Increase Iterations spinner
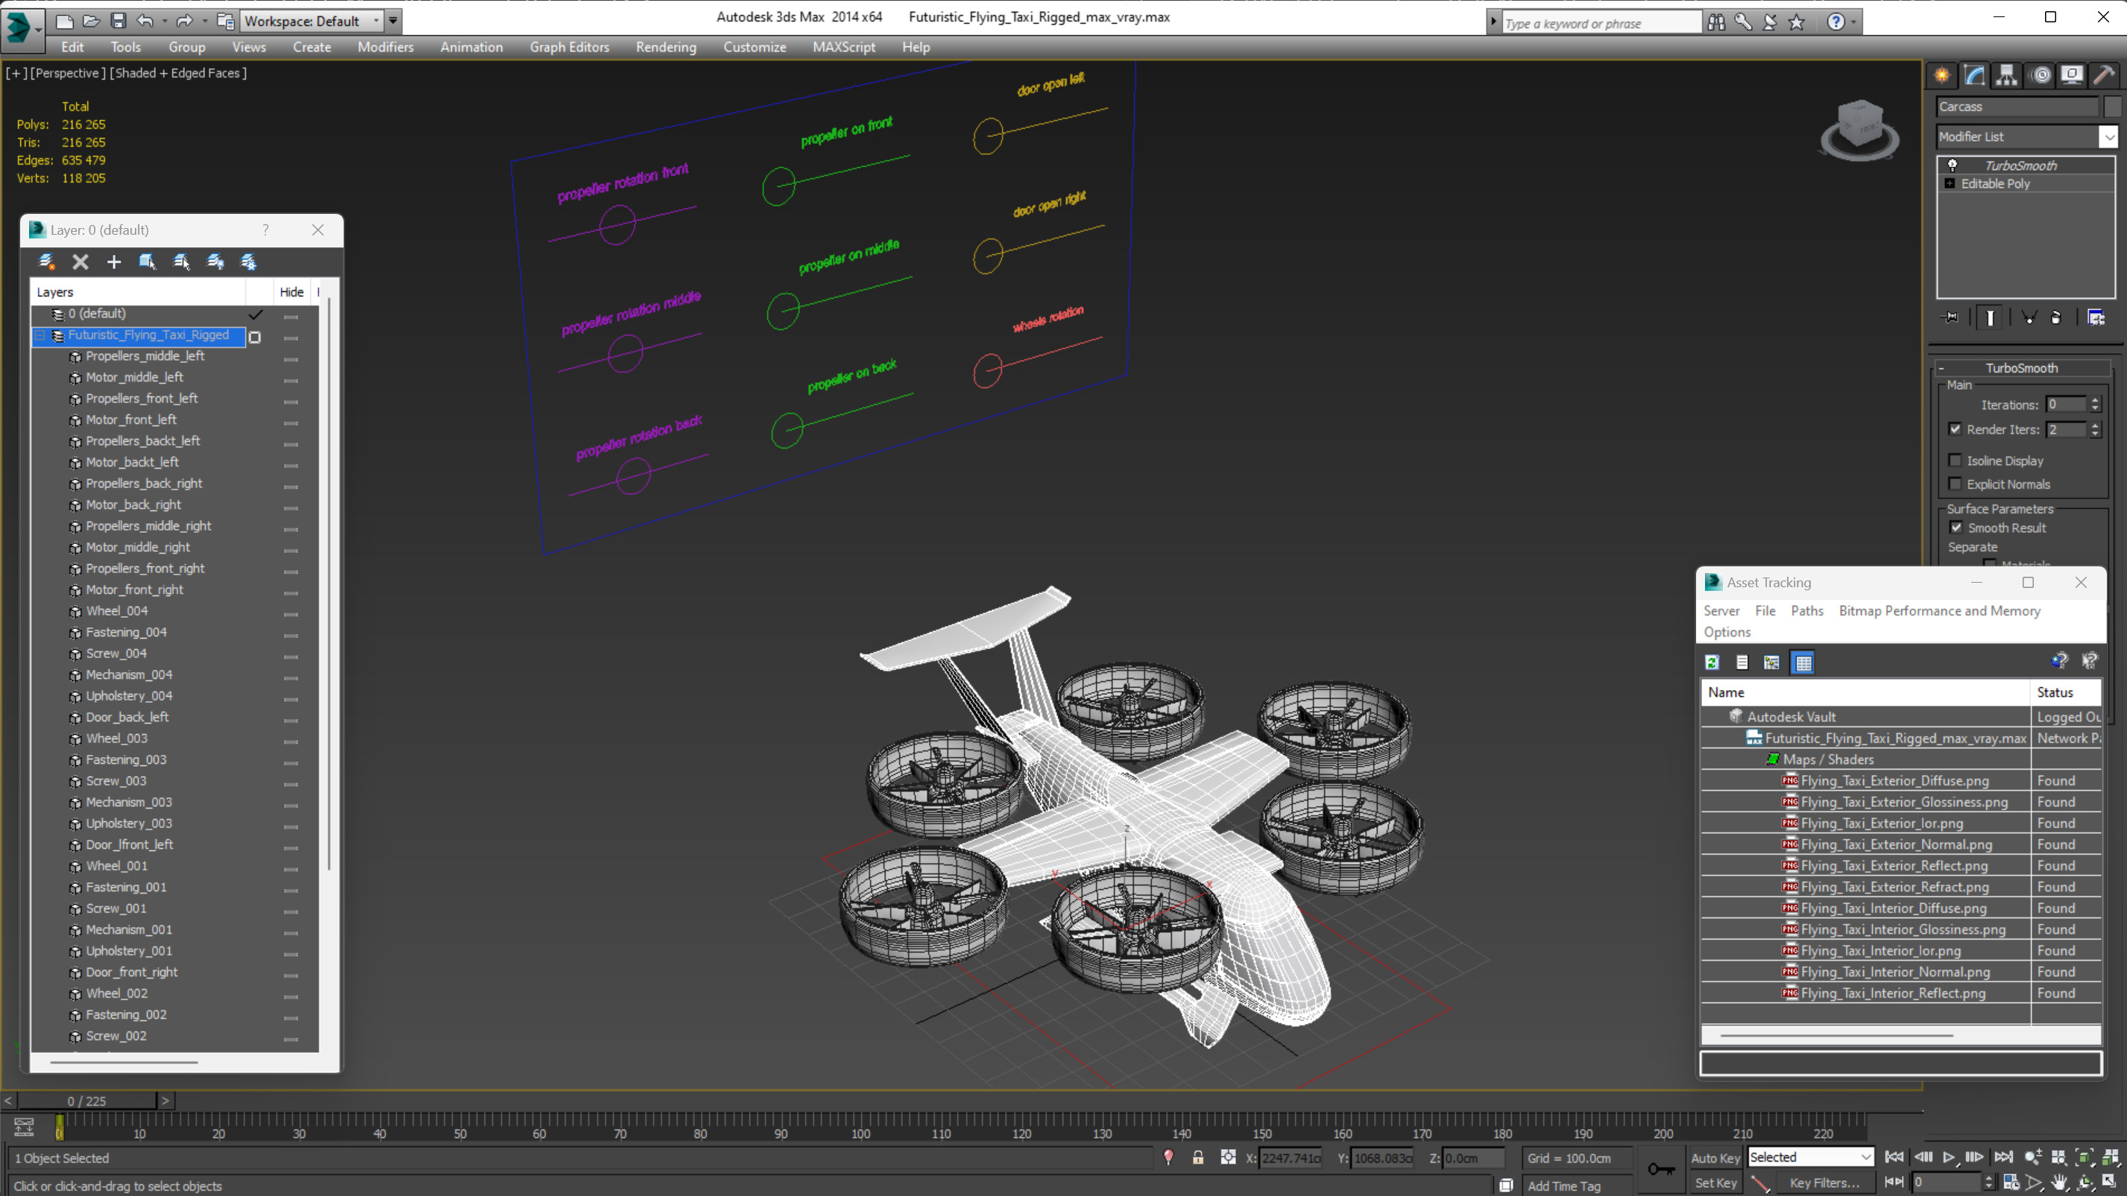Screen dimensions: 2127x1196 pos(2095,400)
